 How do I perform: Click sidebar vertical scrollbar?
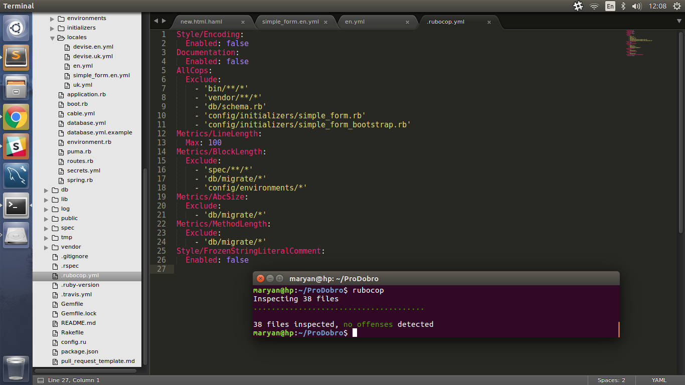pos(145,267)
